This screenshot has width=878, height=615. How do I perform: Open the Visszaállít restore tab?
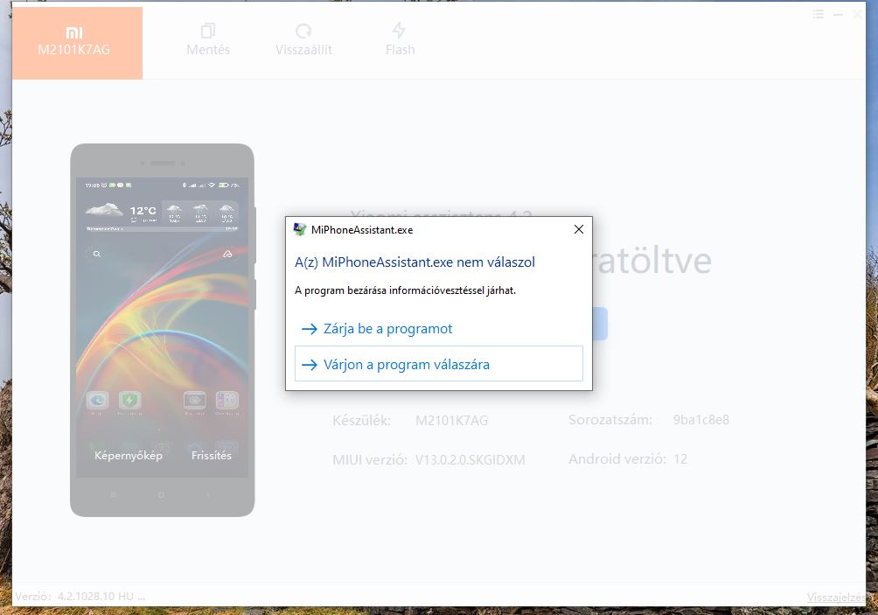[x=303, y=40]
